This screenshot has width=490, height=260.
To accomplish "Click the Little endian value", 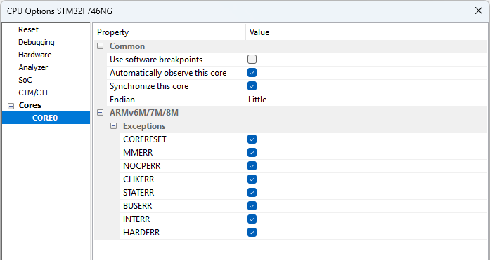I will click(x=257, y=100).
